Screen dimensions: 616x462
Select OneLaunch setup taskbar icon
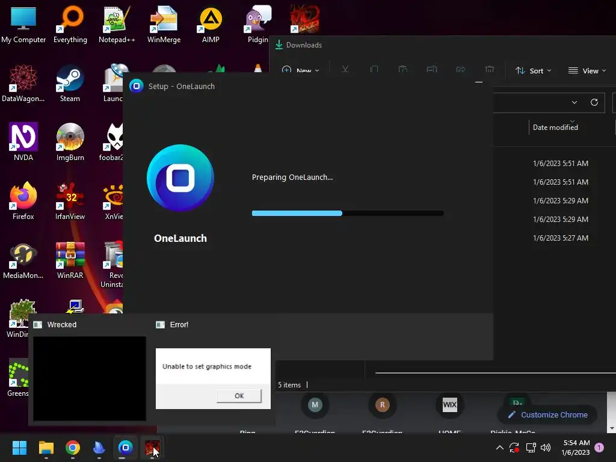point(125,448)
